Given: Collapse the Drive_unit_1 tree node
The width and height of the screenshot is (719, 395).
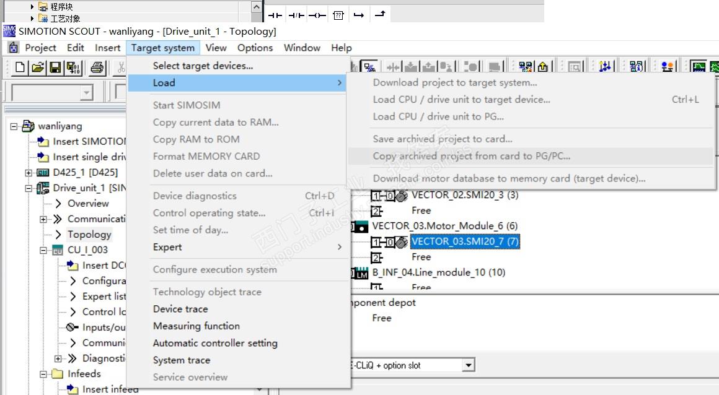Looking at the screenshot, I should [29, 188].
